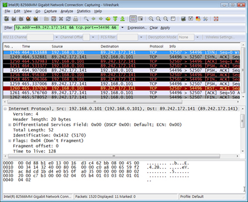Sort packets by the Protocol column
The width and height of the screenshot is (248, 202).
click(158, 46)
